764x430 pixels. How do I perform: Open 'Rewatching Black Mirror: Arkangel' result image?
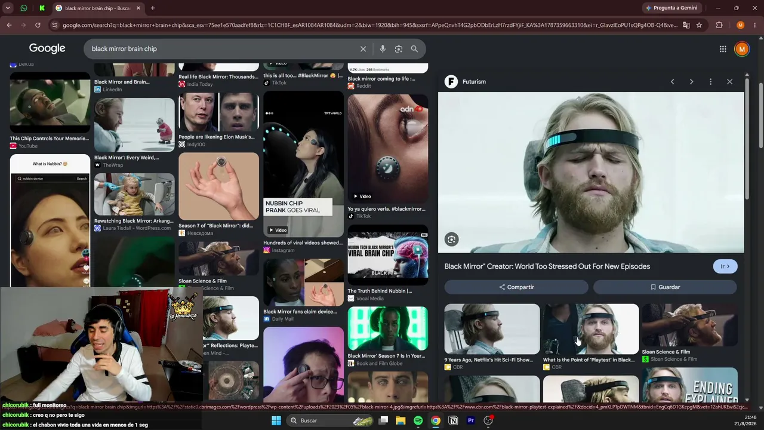point(134,194)
